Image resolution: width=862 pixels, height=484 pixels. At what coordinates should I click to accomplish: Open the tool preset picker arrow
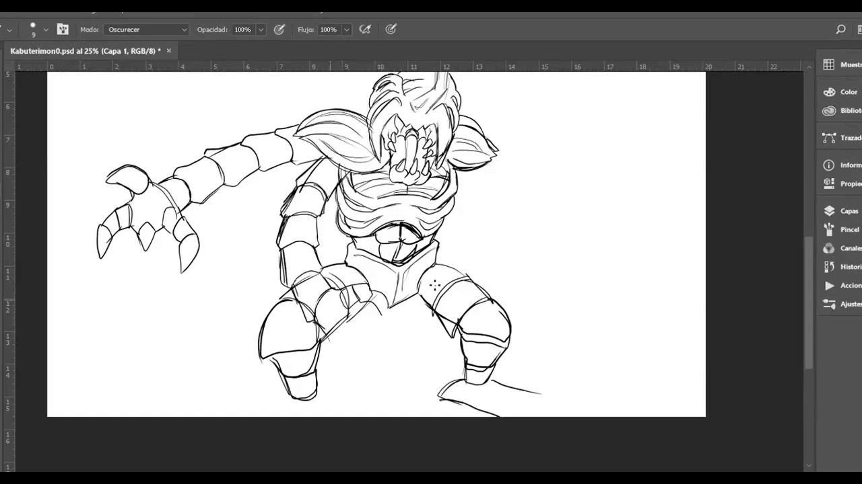(9, 30)
